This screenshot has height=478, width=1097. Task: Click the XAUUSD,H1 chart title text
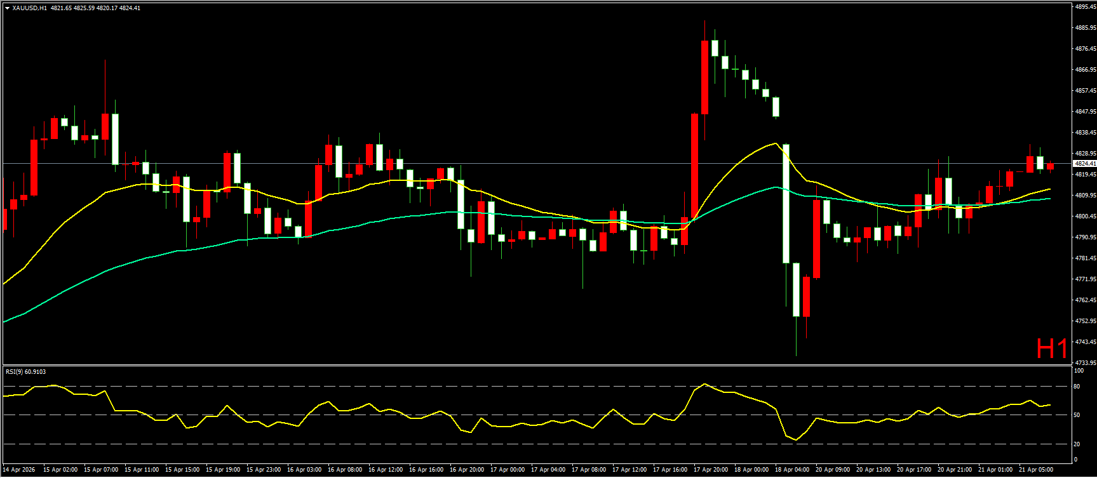pyautogui.click(x=29, y=8)
